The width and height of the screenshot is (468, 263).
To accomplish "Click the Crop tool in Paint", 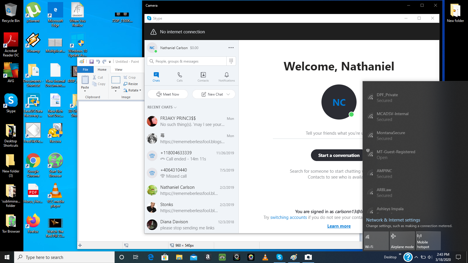I will click(x=130, y=77).
